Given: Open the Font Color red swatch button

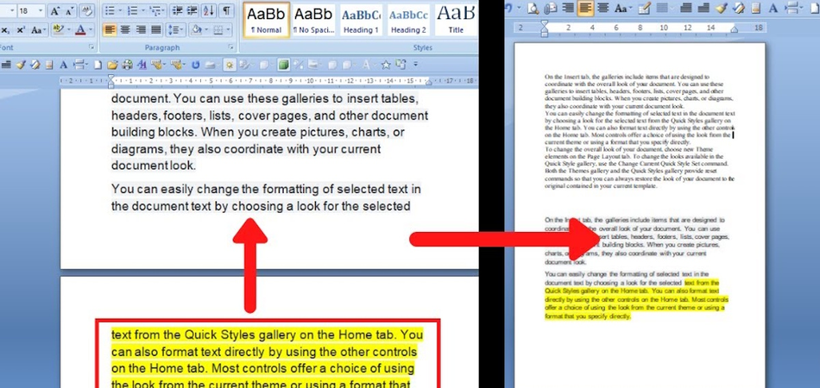Looking at the screenshot, I should [80, 30].
